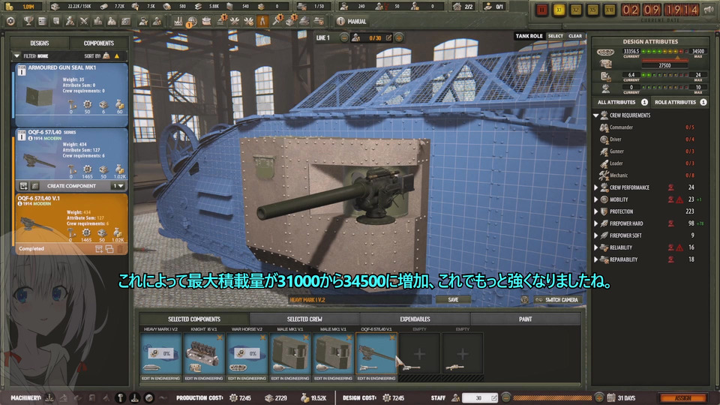The width and height of the screenshot is (720, 405).
Task: Decrease staff with slider minus button
Action: [x=505, y=397]
